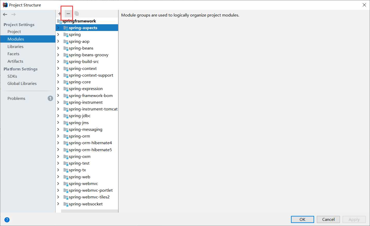Click the spring-messaging module folder icon

pyautogui.click(x=66, y=130)
